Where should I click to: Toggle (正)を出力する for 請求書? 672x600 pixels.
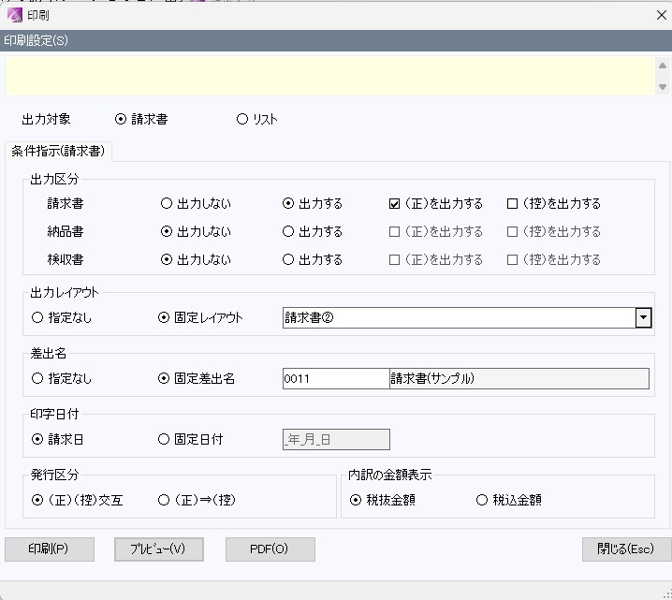[436, 203]
